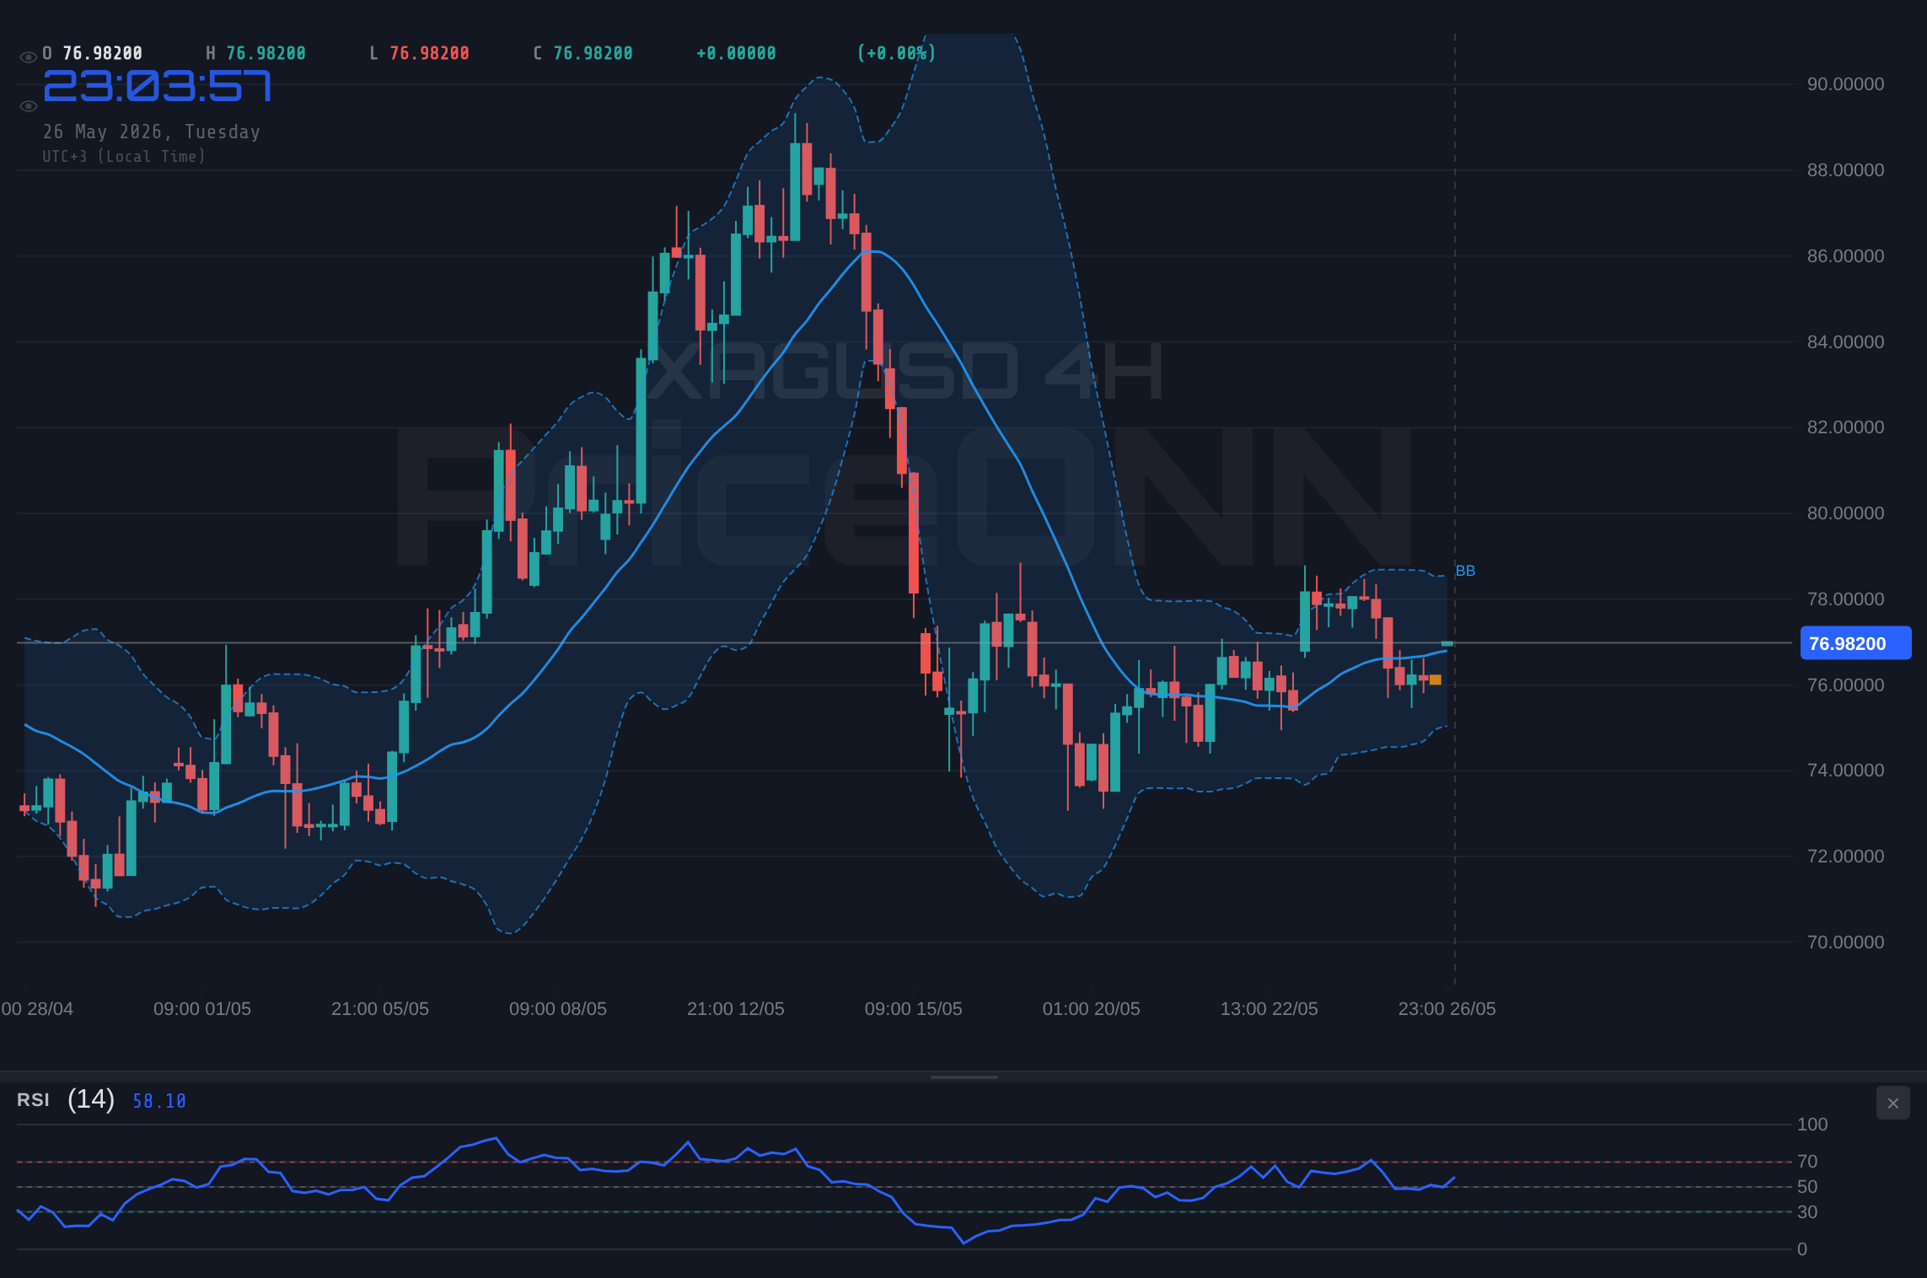Click the 21:00 12/05 time axis label
This screenshot has height=1278, width=1927.
(736, 1009)
